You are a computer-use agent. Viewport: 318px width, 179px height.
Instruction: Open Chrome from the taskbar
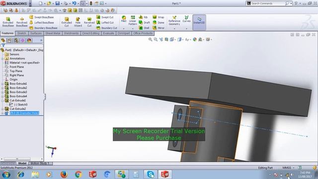[x=79, y=174]
